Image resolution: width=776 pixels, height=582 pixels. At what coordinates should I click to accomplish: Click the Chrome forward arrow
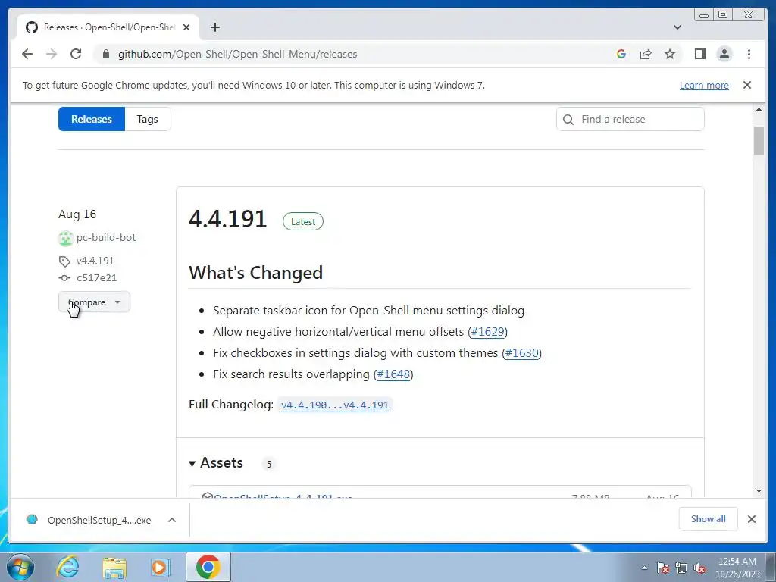[52, 54]
